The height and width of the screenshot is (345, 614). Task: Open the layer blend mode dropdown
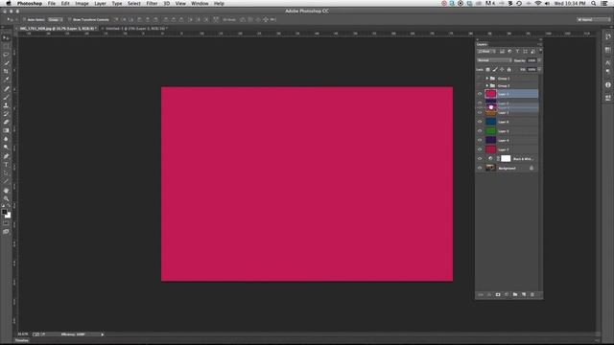494,60
